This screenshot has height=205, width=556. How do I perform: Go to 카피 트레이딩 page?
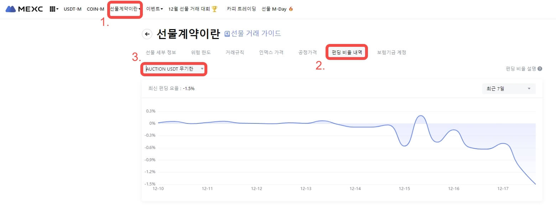241,9
